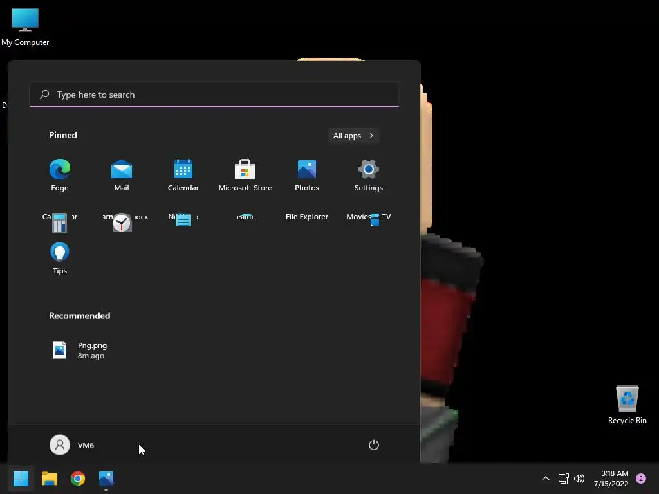Launch the Mail app
The width and height of the screenshot is (659, 494).
click(122, 176)
